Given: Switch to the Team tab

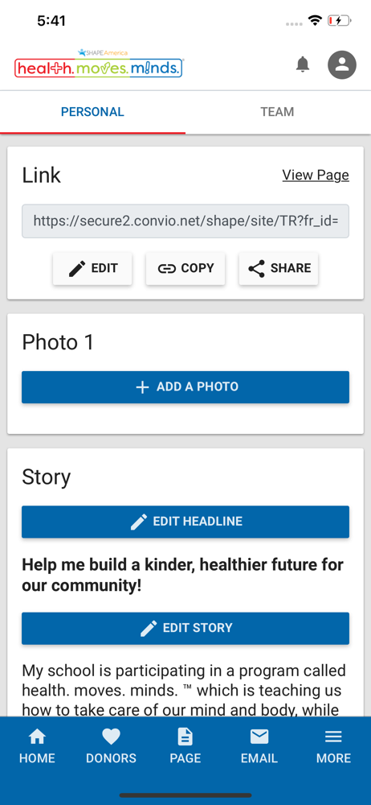Looking at the screenshot, I should pos(277,112).
